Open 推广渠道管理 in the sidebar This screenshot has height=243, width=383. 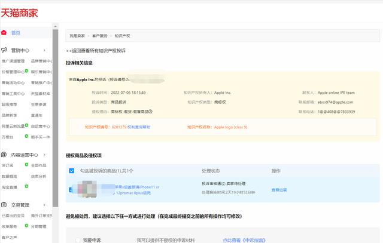tap(13, 61)
